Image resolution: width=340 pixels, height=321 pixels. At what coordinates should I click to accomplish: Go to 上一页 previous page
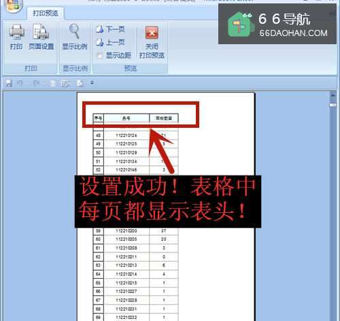(111, 42)
